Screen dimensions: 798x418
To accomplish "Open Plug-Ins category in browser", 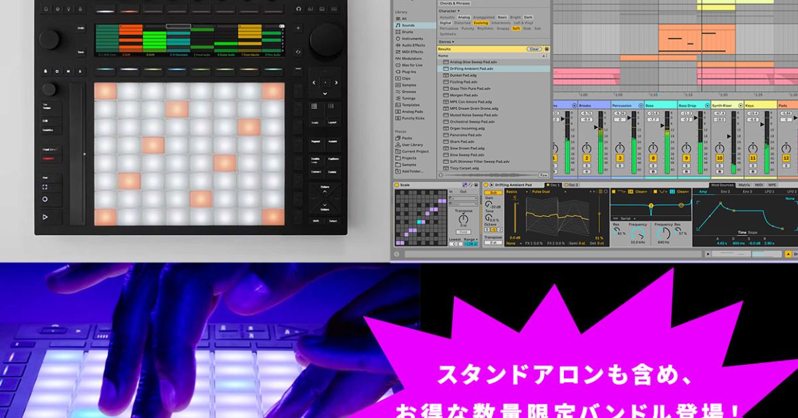I will 408,72.
